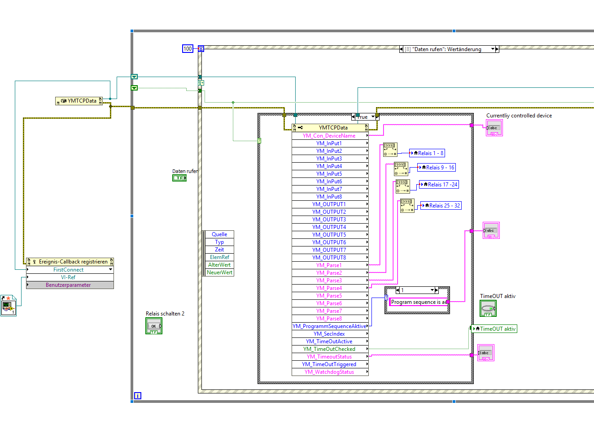The height and width of the screenshot is (432, 594).
Task: Click the loop iteration terminal i
Action: point(138,396)
